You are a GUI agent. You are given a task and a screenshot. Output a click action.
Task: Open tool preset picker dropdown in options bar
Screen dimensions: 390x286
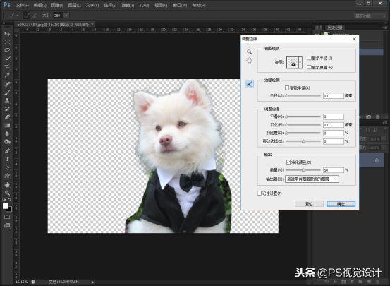pyautogui.click(x=18, y=16)
